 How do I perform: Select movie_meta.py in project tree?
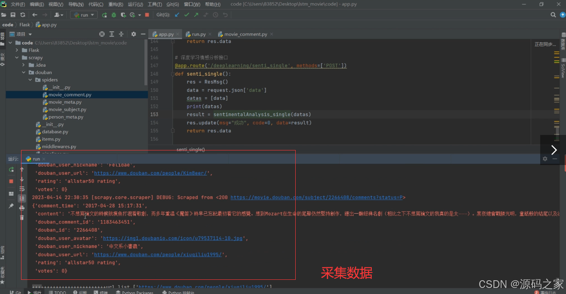65,102
